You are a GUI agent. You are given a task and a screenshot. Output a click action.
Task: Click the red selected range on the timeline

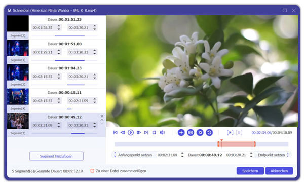click(237, 144)
